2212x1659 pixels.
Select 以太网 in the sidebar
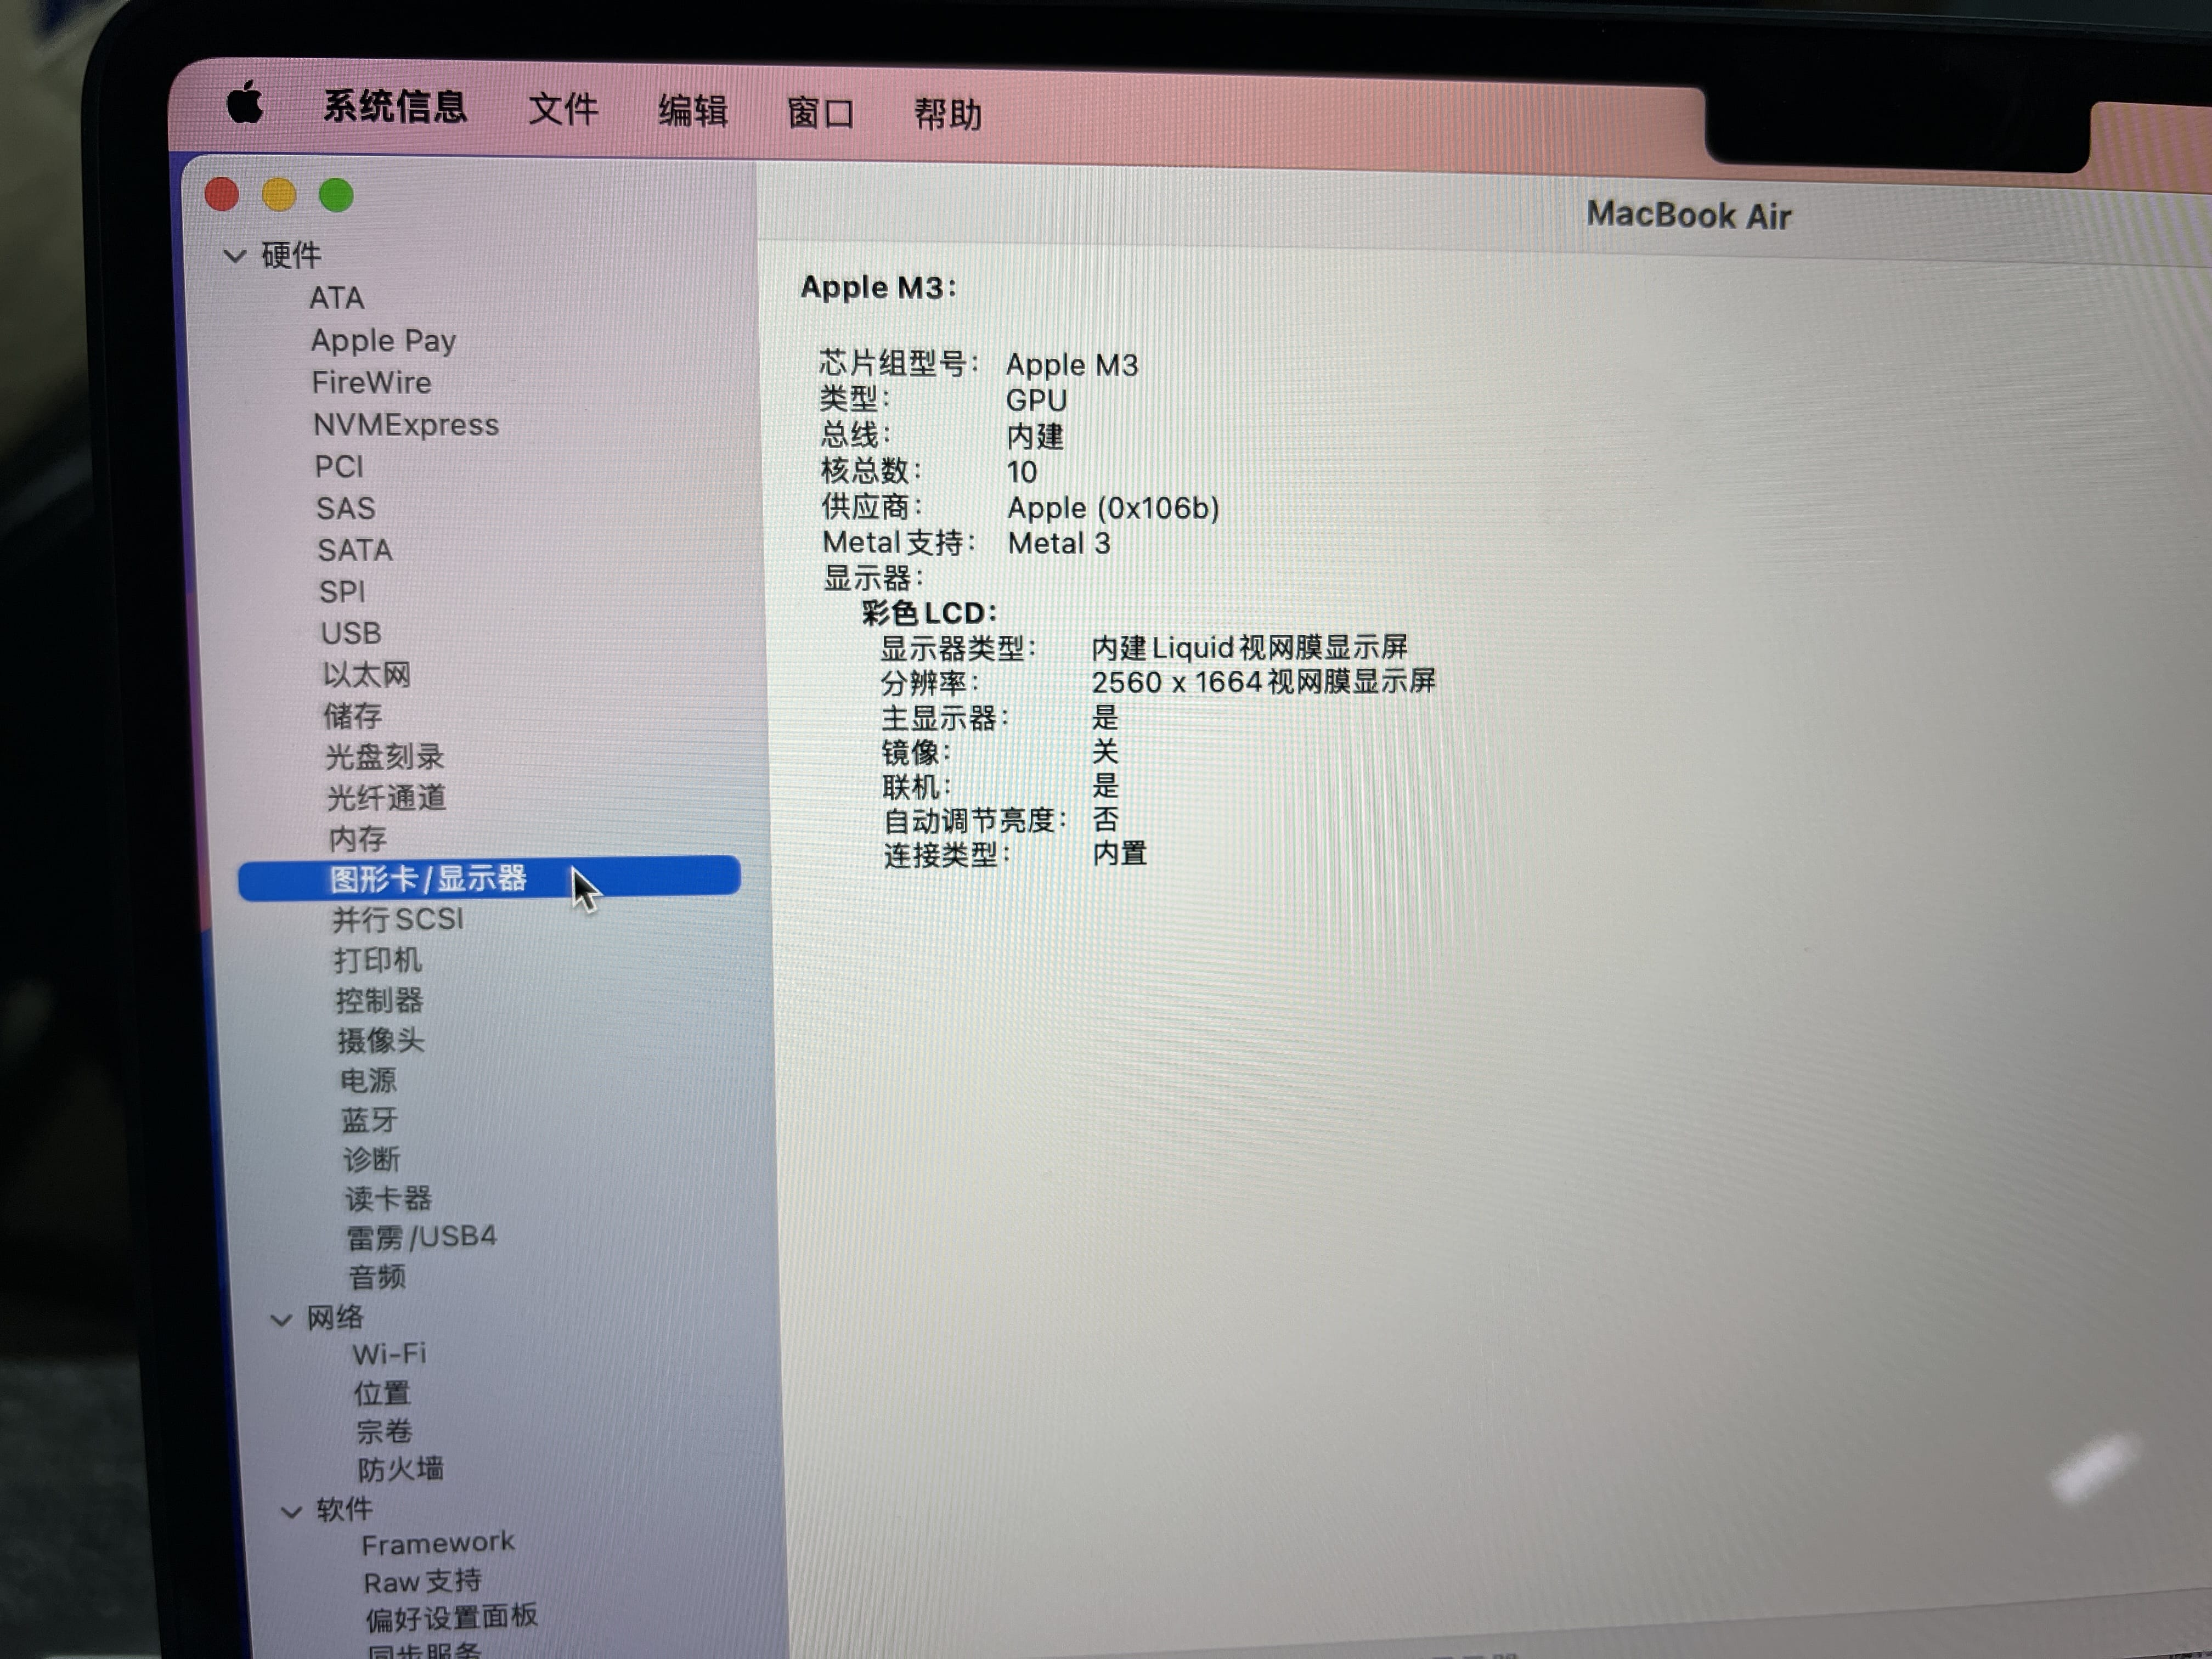[x=366, y=675]
